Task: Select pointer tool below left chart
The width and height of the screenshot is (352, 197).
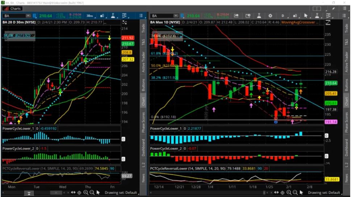Action: (x=98, y=192)
